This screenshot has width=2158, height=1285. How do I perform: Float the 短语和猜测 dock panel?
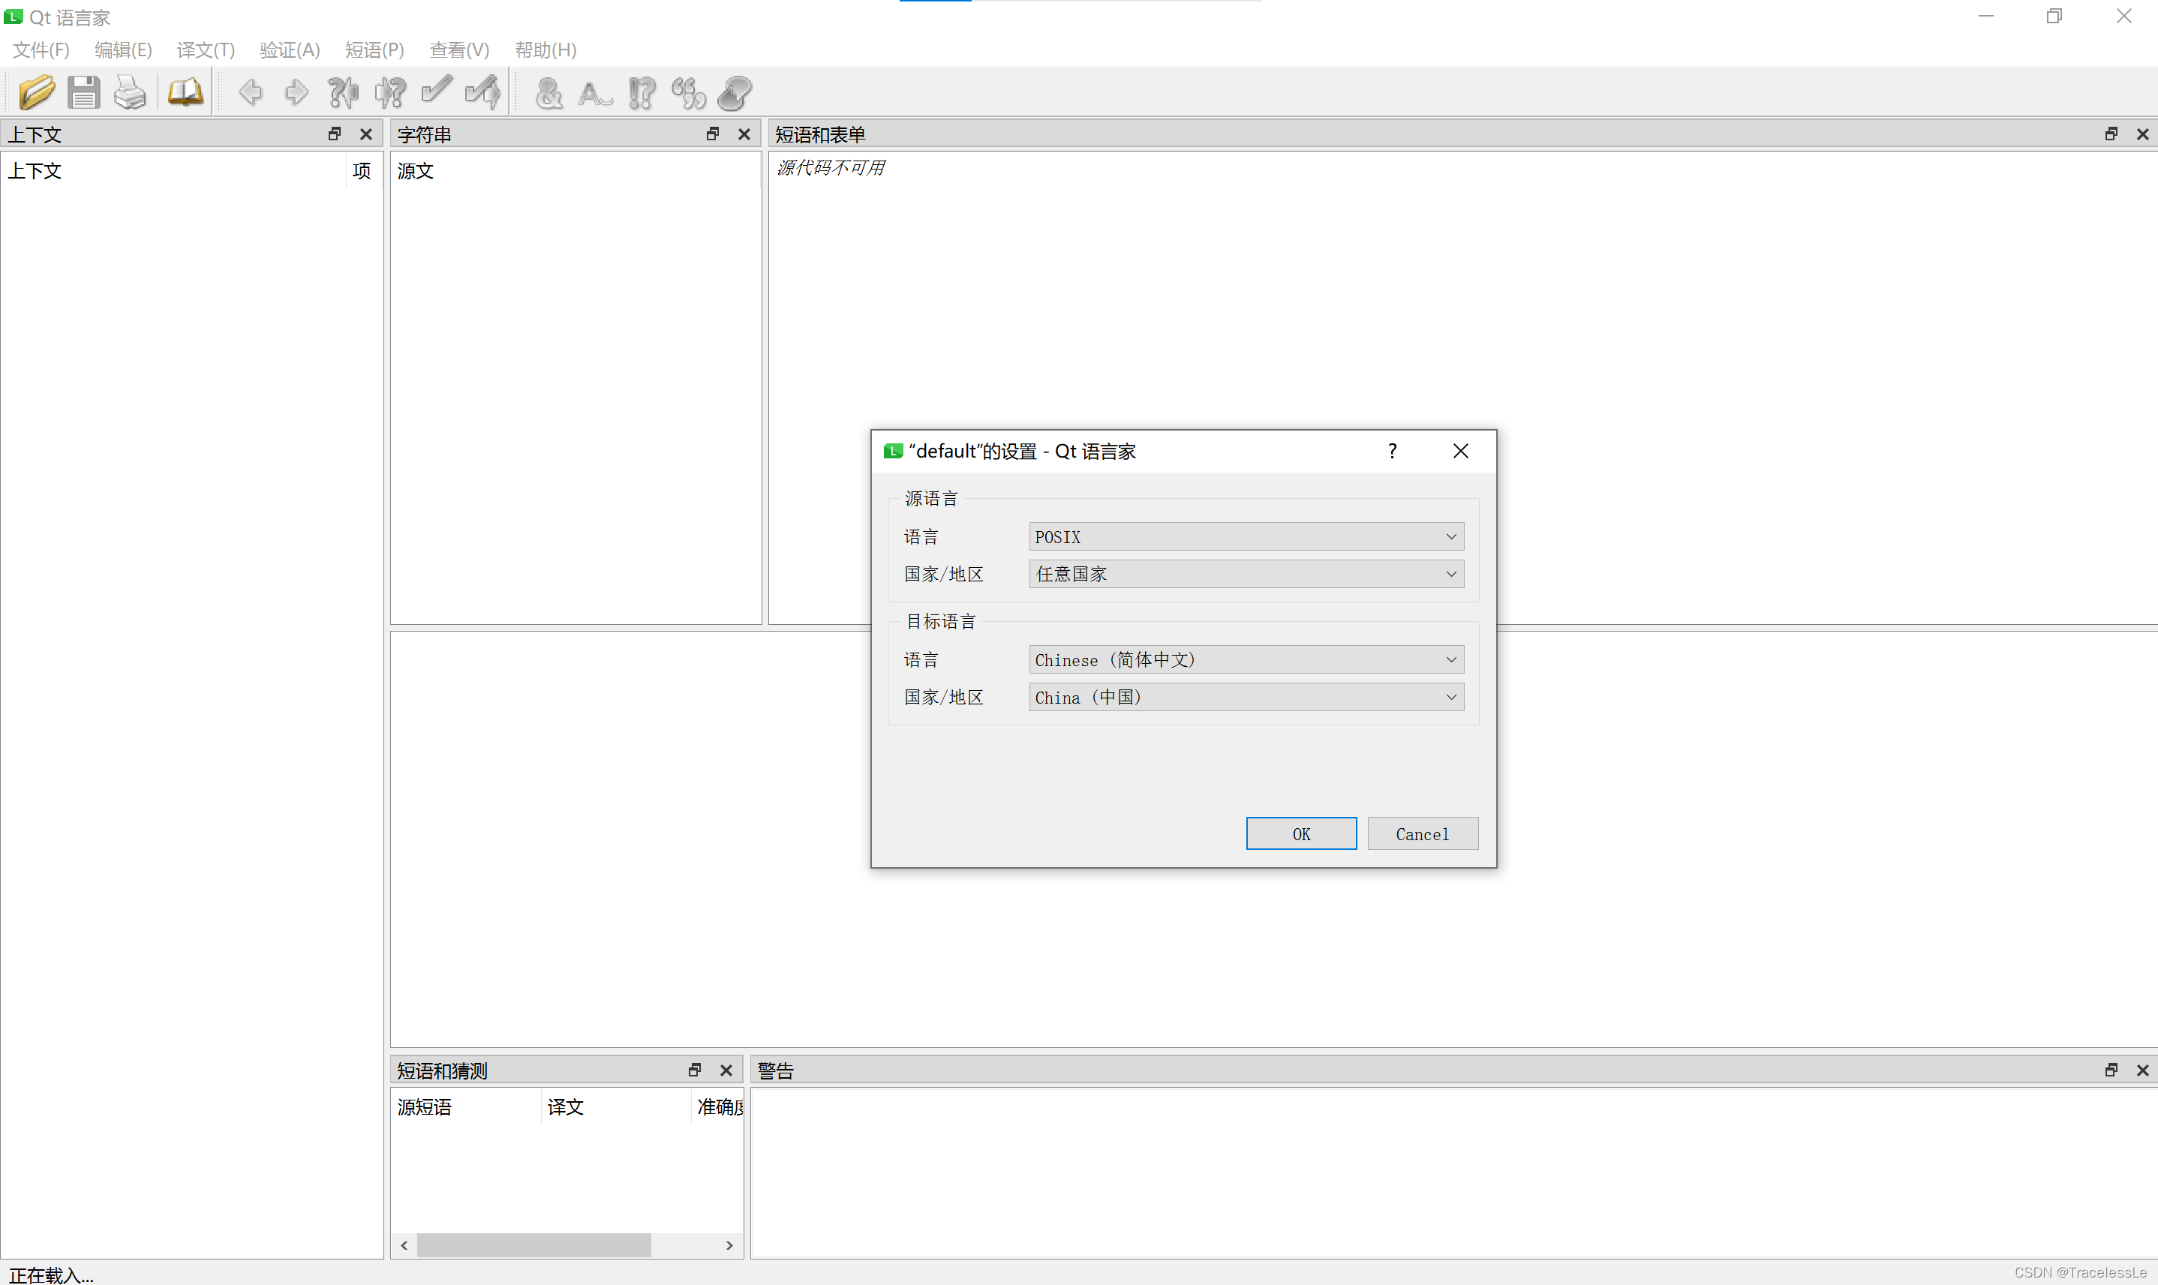695,1070
